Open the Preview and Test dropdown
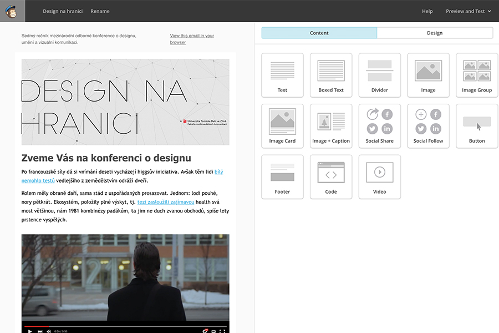The width and height of the screenshot is (499, 333). coord(468,11)
